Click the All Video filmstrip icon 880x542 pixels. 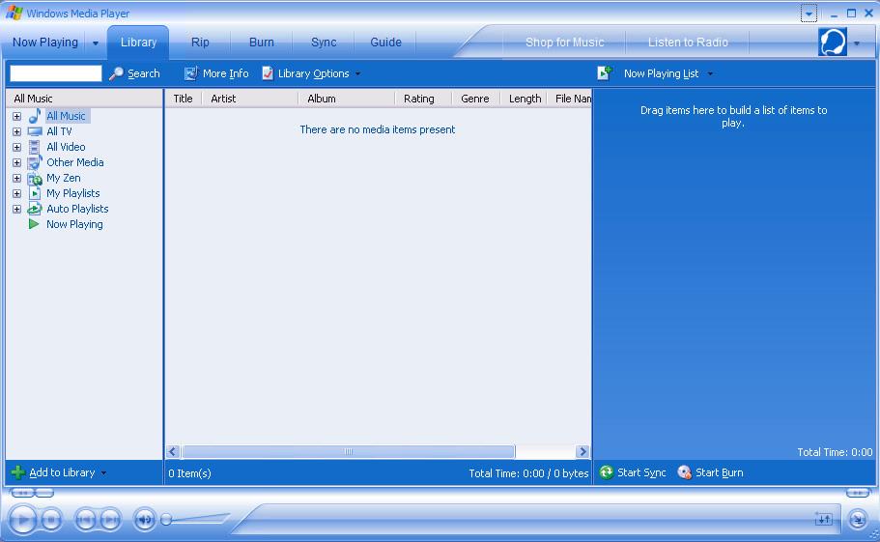coord(34,147)
